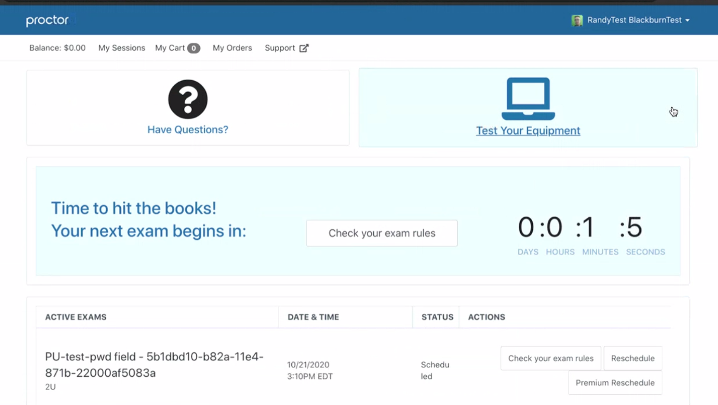Open the Support page
This screenshot has width=718, height=405.
(280, 48)
